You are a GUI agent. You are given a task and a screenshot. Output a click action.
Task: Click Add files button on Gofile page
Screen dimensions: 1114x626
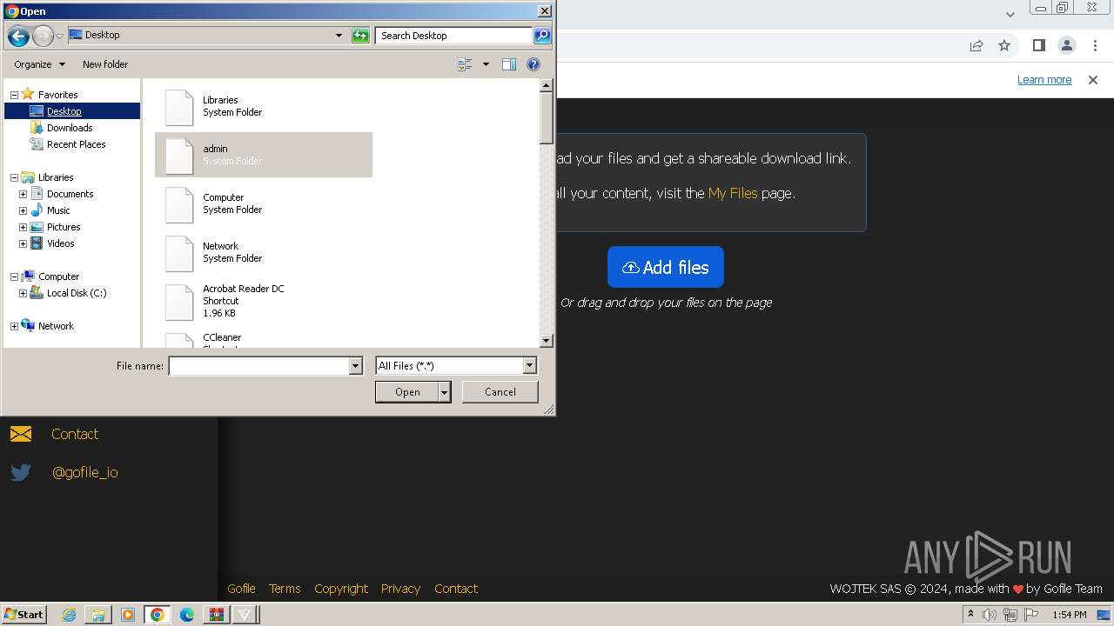pyautogui.click(x=666, y=267)
